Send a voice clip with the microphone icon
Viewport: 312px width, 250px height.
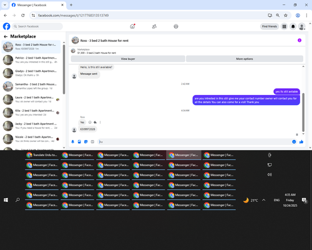(73, 142)
